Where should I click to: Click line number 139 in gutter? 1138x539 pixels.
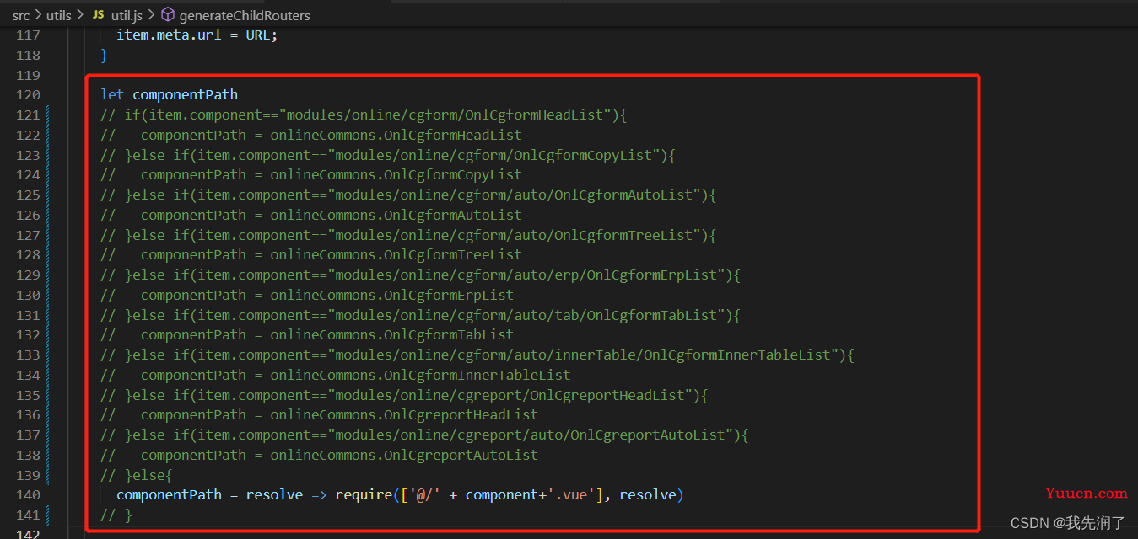29,475
